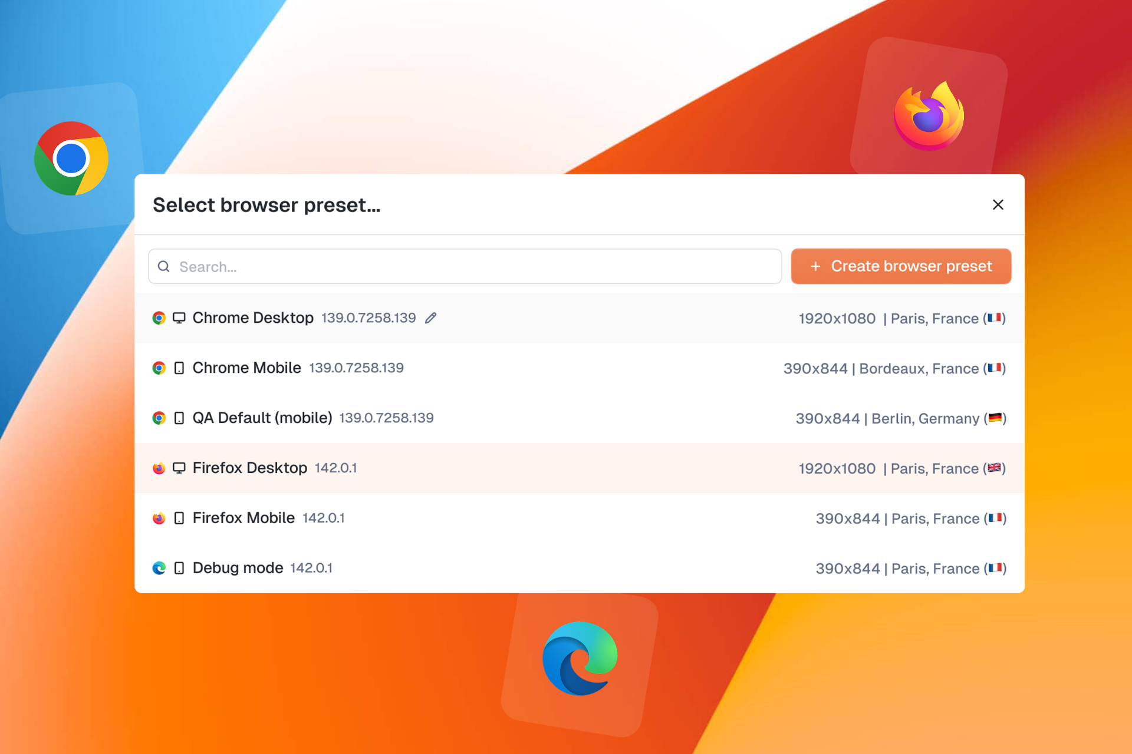Click the large Firefox logo at top right

point(929,117)
